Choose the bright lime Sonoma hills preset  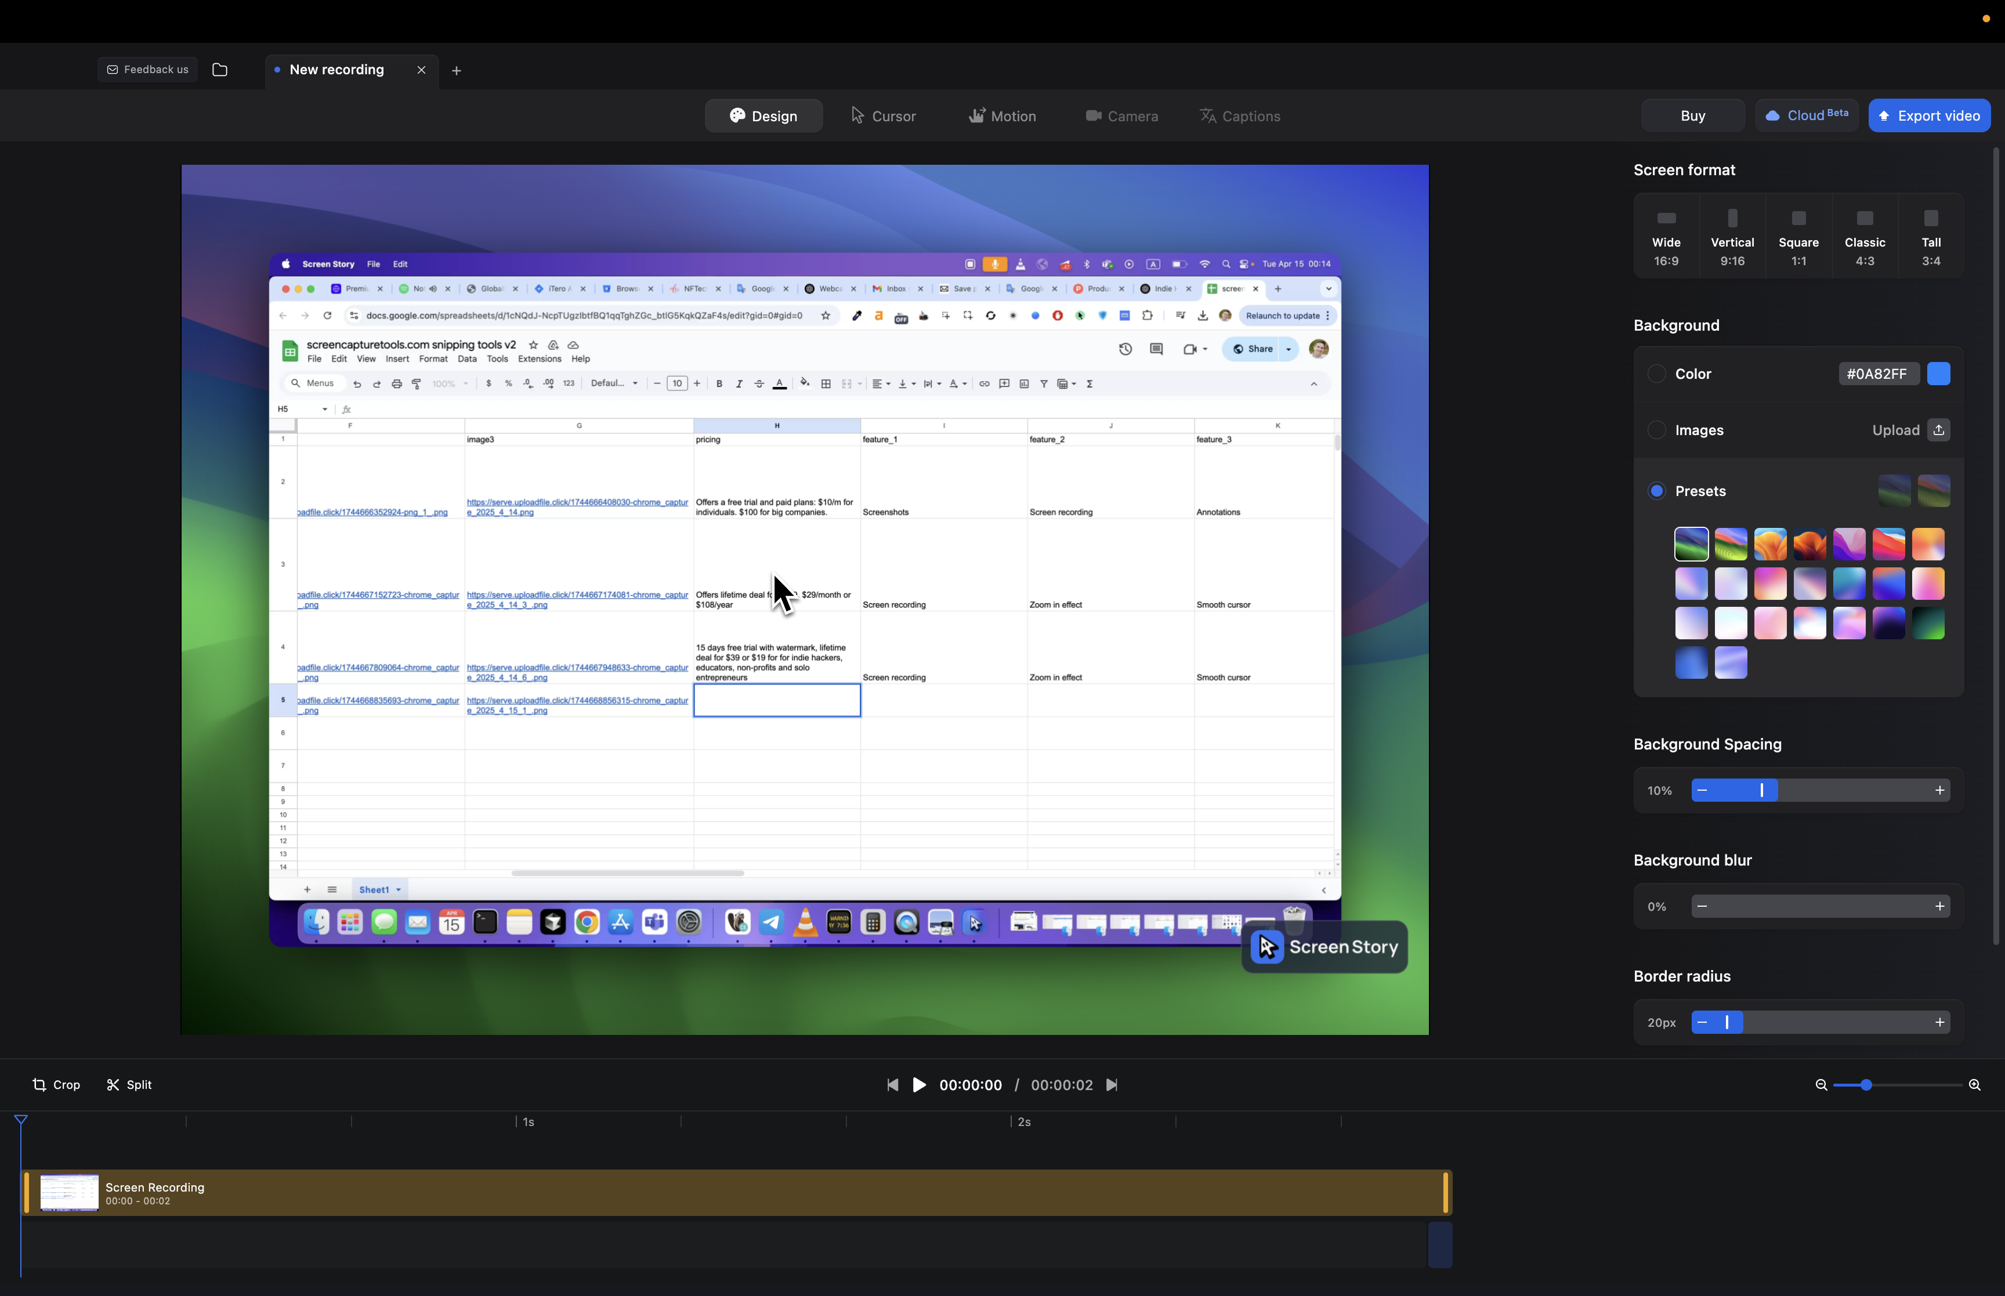1731,545
